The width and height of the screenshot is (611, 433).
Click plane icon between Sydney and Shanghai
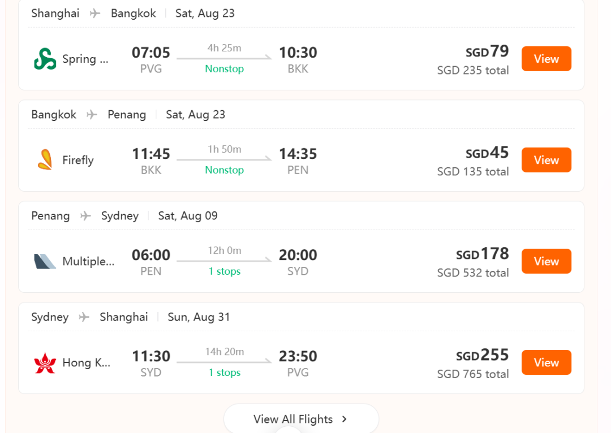[84, 317]
